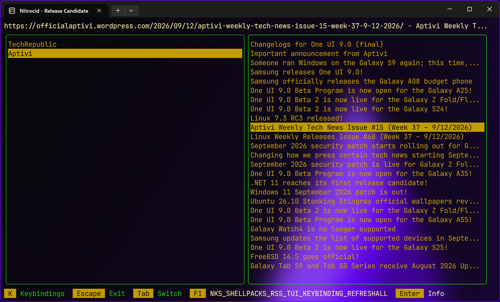
Task: Click the Enter Info shortcut
Action: [x=420, y=294]
